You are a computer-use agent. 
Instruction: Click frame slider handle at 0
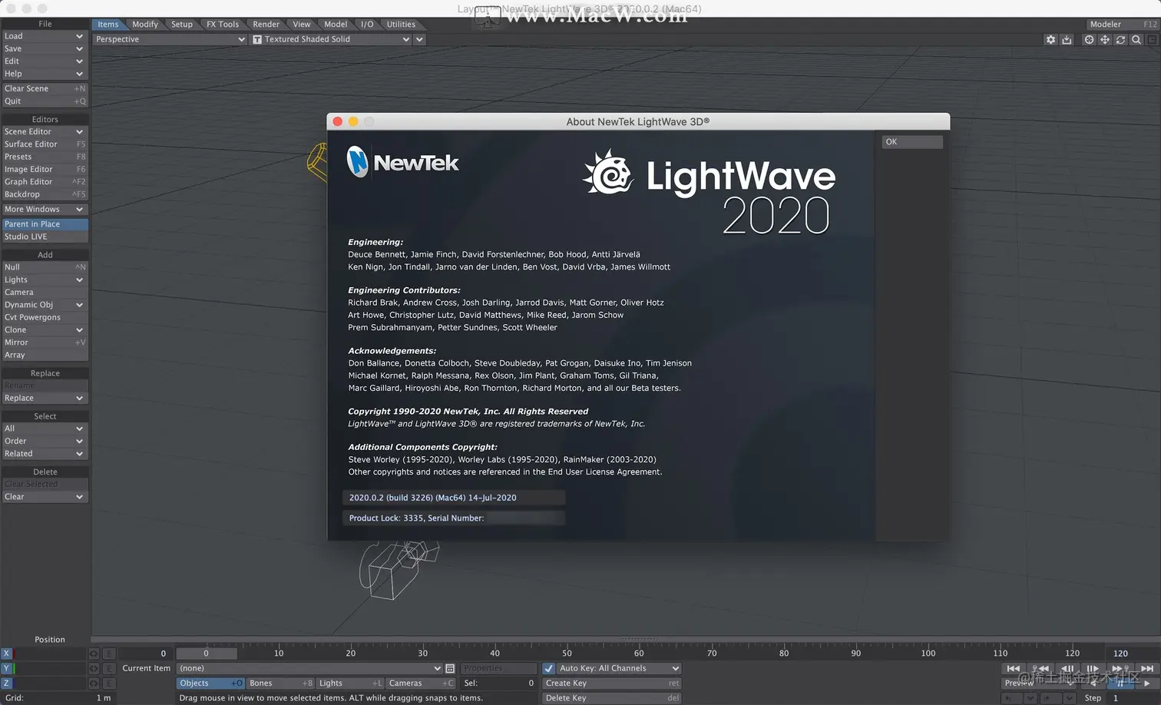206,654
